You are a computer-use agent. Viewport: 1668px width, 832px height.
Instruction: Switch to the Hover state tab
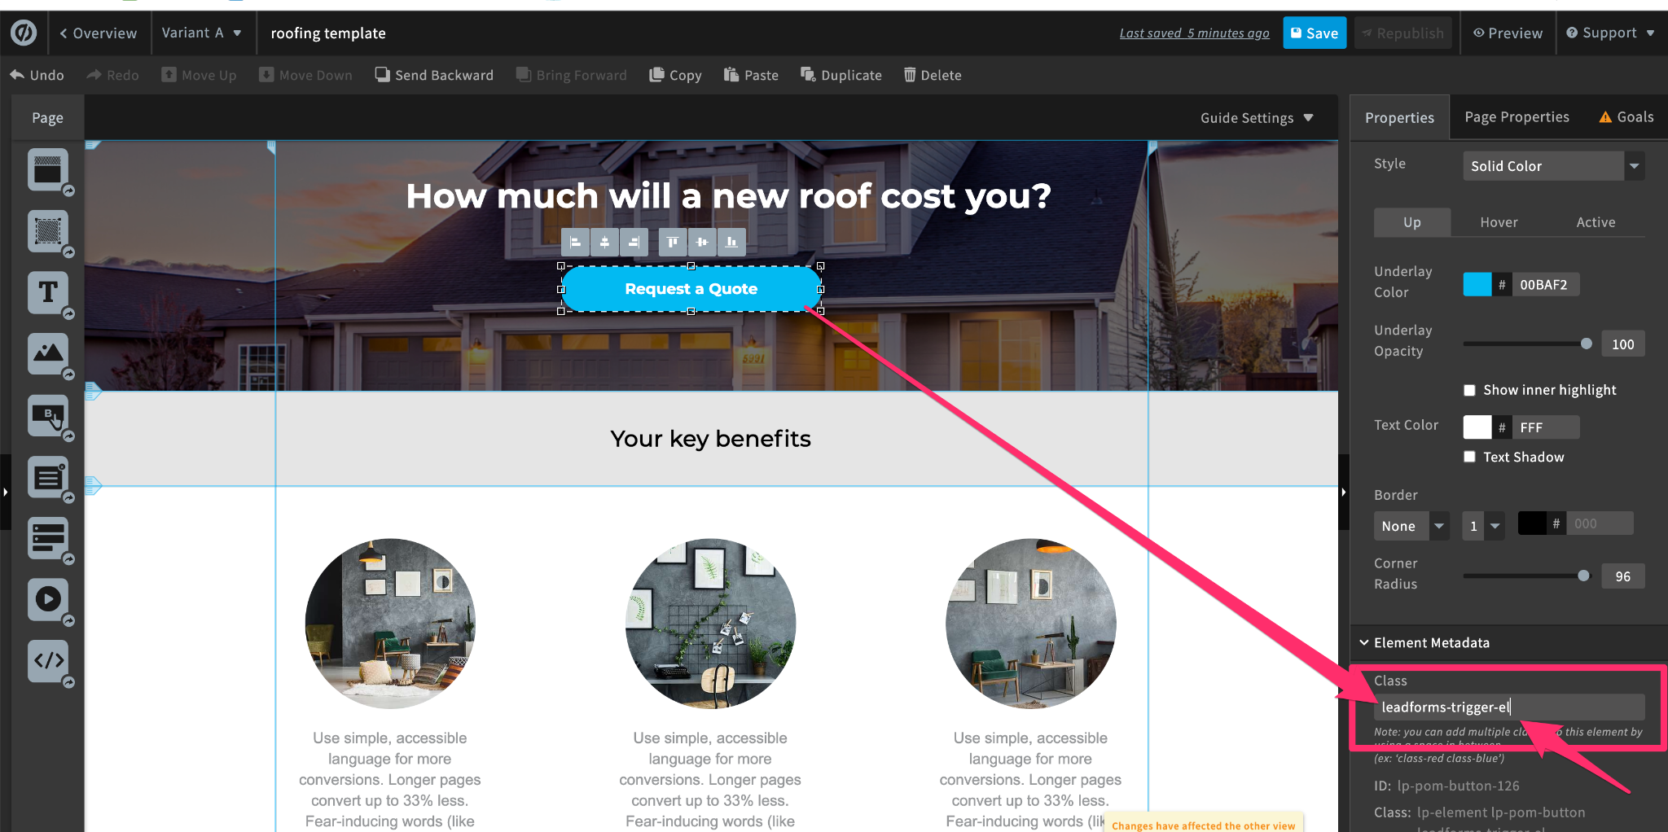coord(1499,222)
